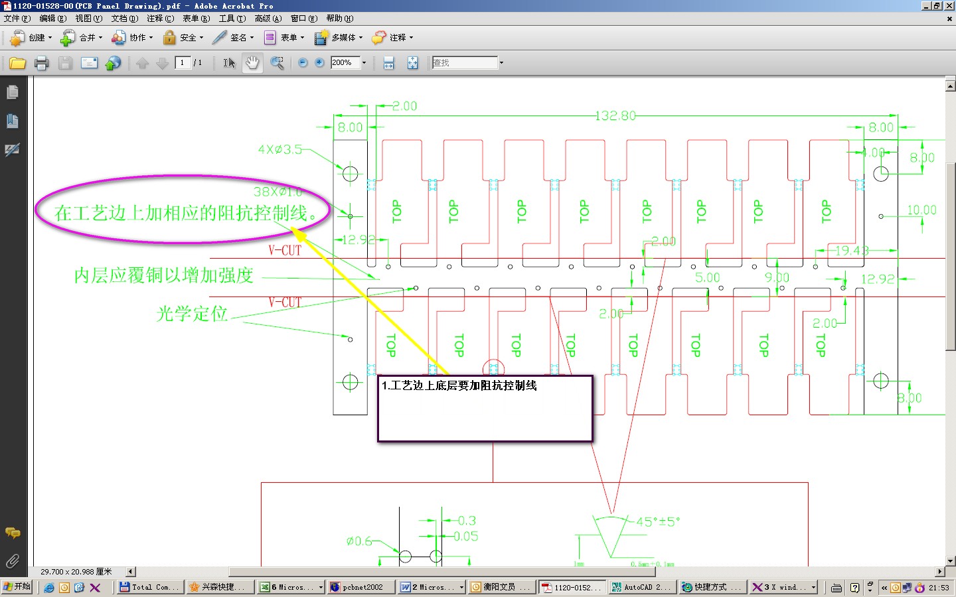The width and height of the screenshot is (956, 597).
Task: Open the 编辑 (Edit) menu
Action: (x=53, y=19)
